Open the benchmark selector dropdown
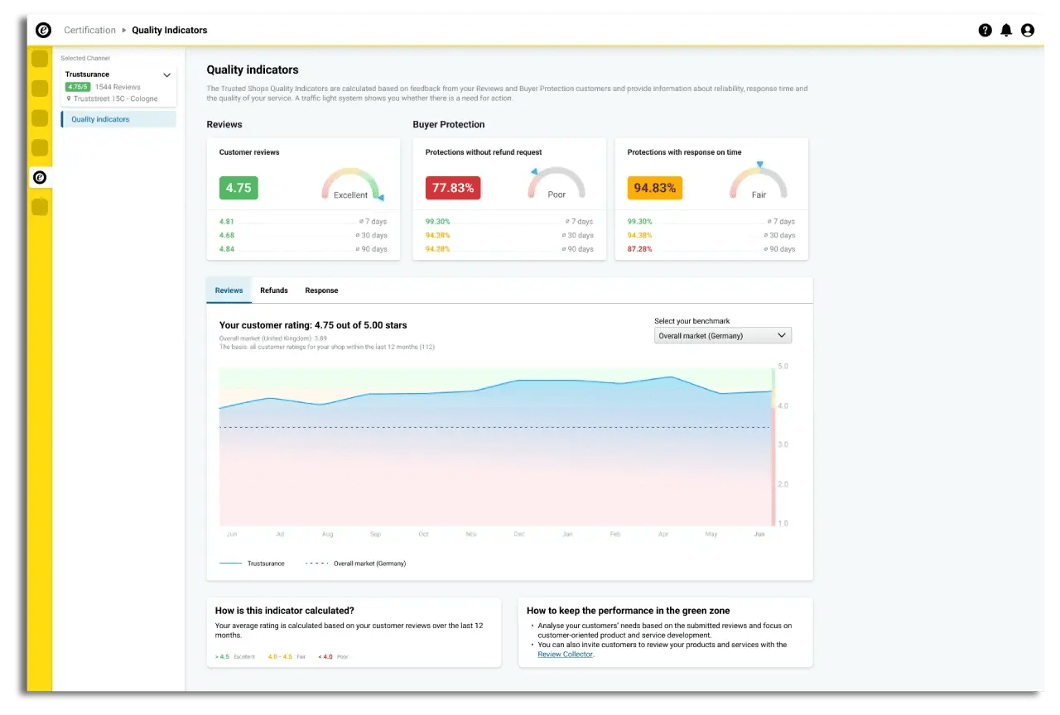Viewport: 1060px width, 715px height. point(721,335)
